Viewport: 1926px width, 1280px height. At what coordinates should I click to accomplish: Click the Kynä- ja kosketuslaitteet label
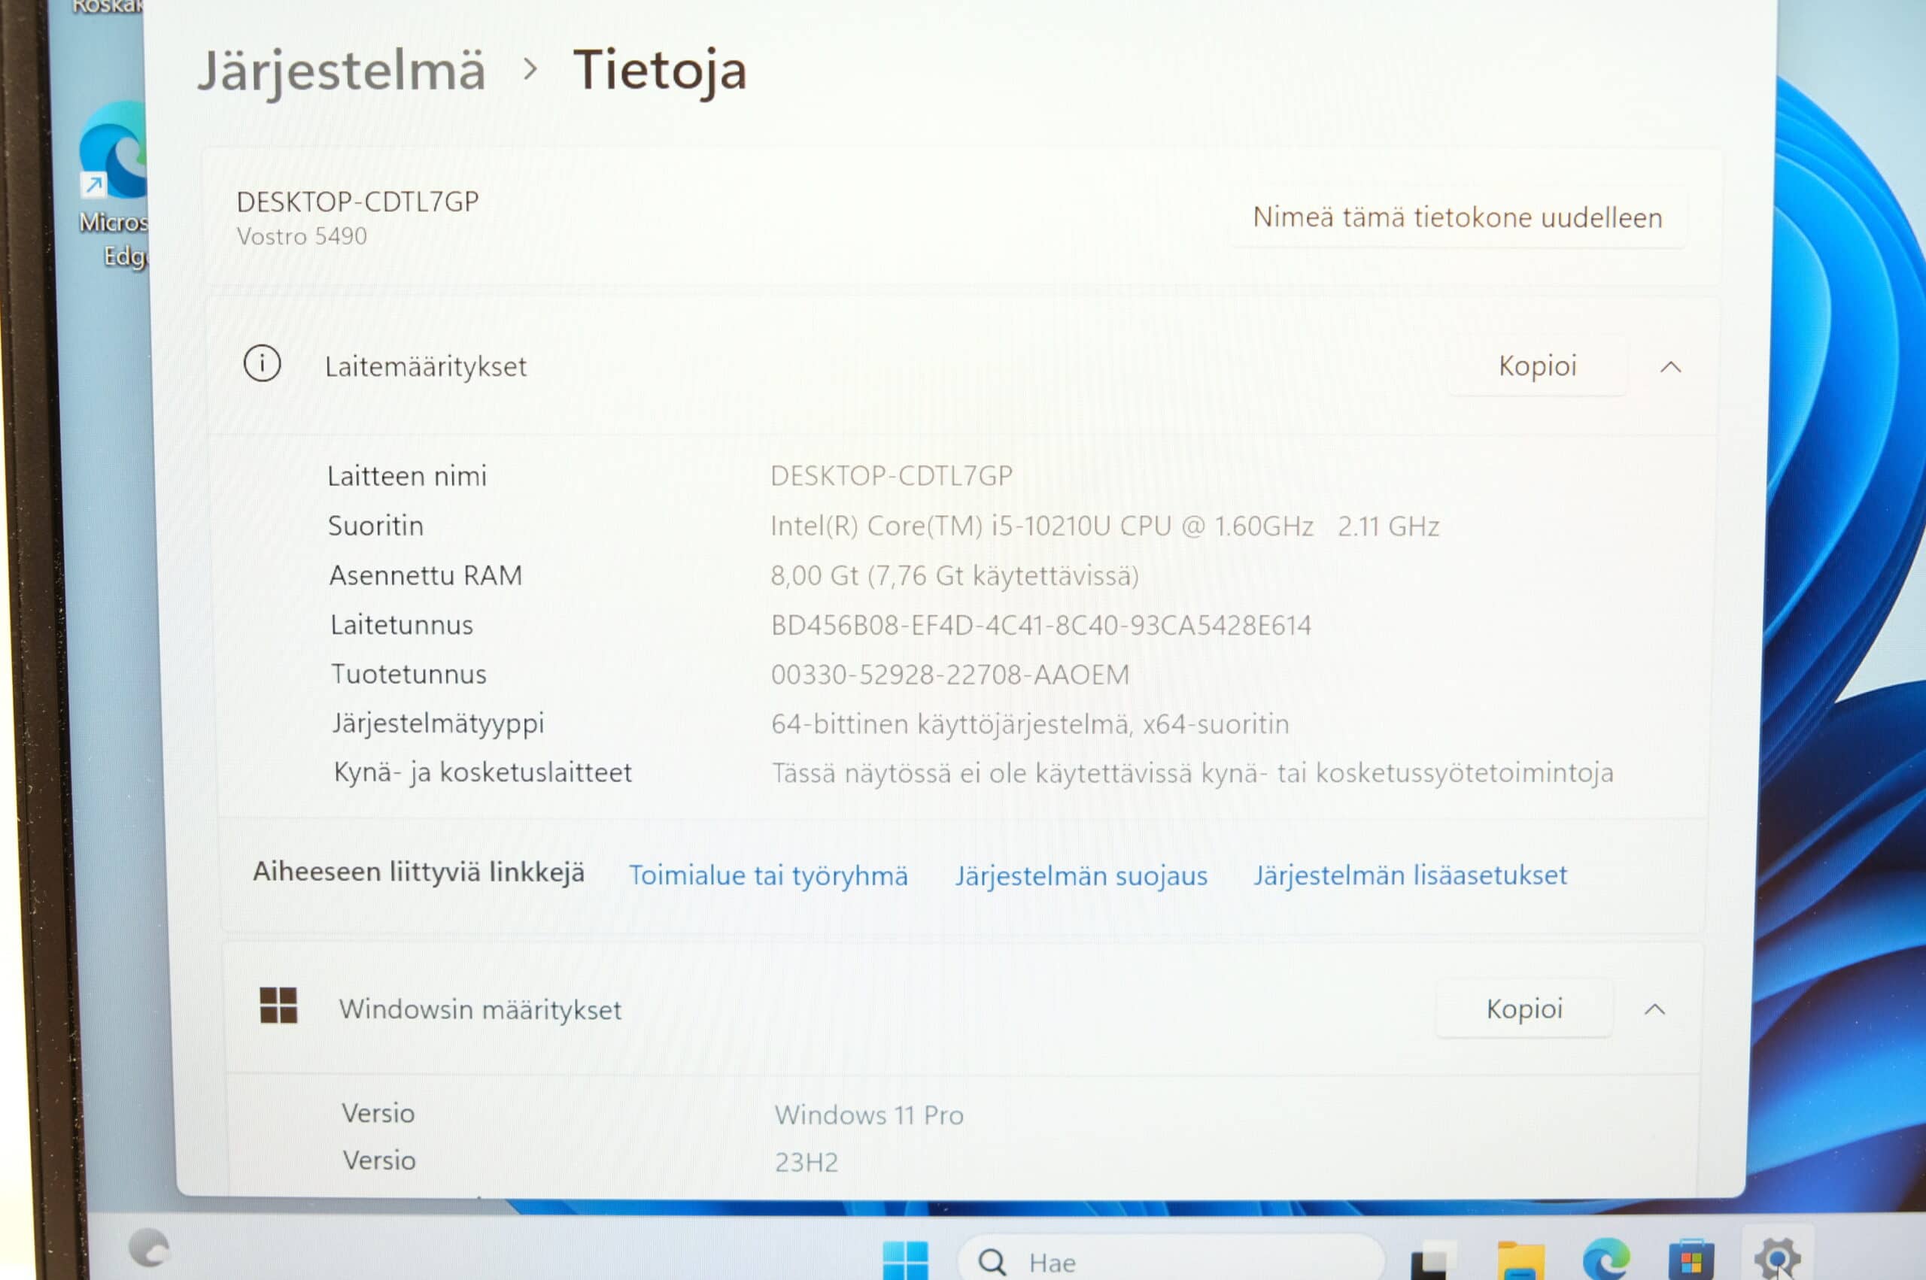[482, 772]
